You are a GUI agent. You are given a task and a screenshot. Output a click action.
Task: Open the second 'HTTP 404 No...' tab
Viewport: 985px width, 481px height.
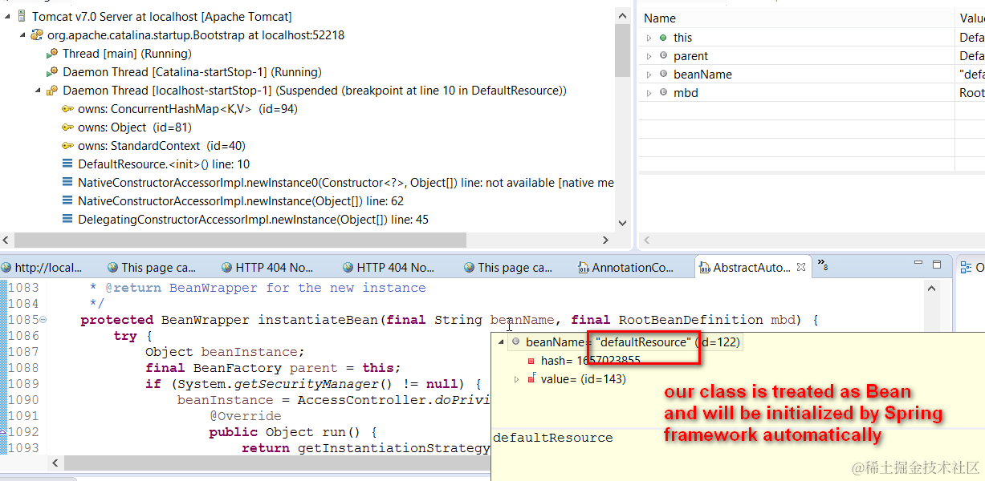(388, 268)
